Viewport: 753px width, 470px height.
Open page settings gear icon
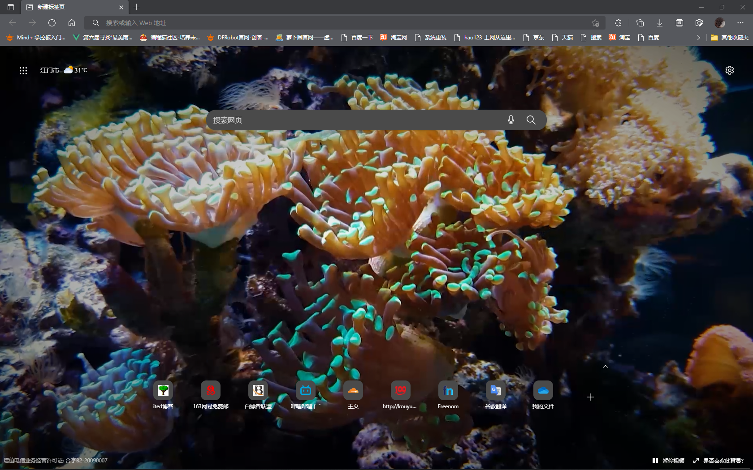[x=730, y=70]
